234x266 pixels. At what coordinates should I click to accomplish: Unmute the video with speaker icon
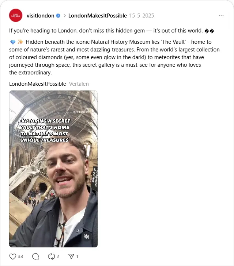(x=87, y=236)
